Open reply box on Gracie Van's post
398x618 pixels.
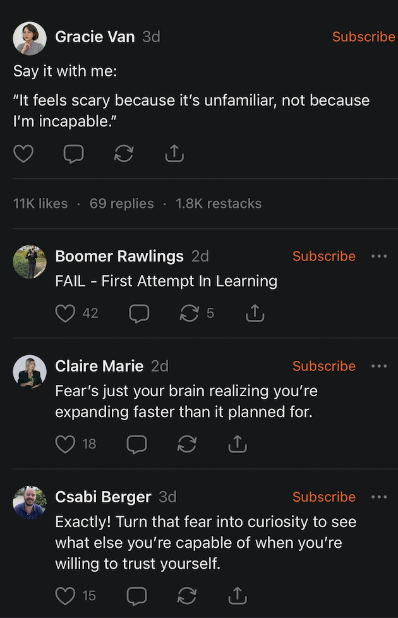coord(73,154)
